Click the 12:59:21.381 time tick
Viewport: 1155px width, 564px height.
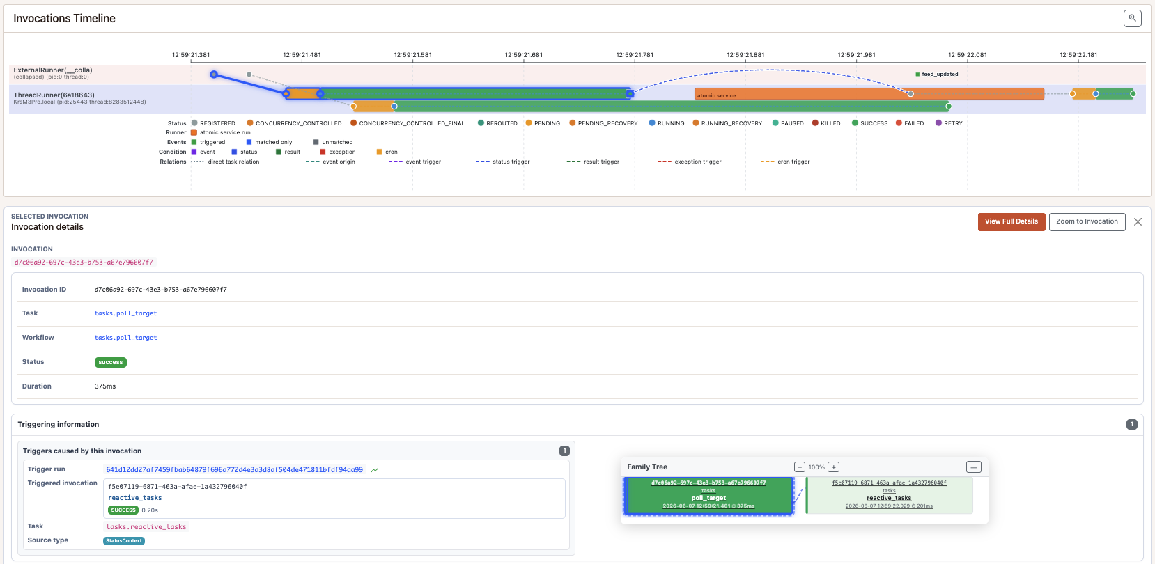191,55
